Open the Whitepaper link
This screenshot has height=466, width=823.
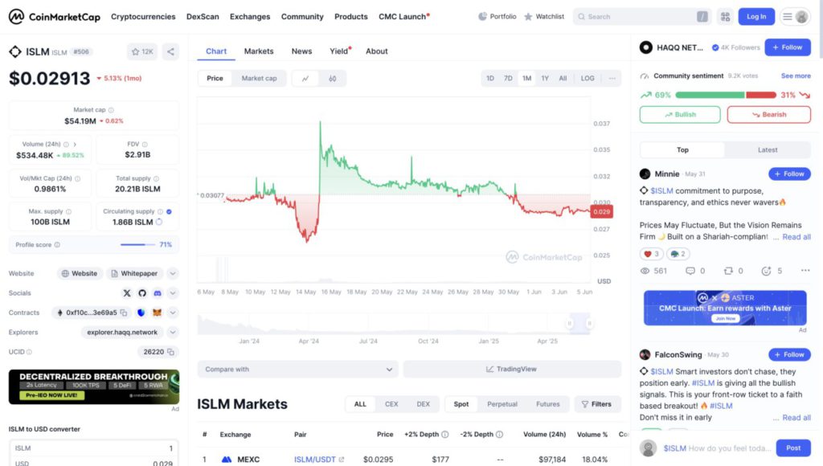pos(134,273)
